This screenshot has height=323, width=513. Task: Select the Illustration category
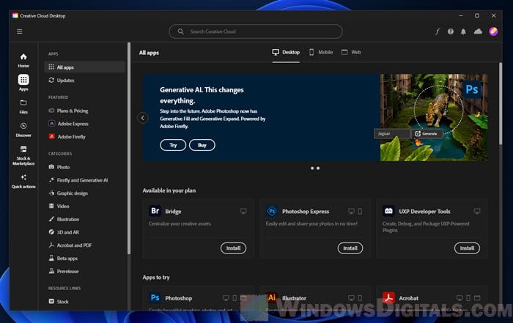pos(64,219)
